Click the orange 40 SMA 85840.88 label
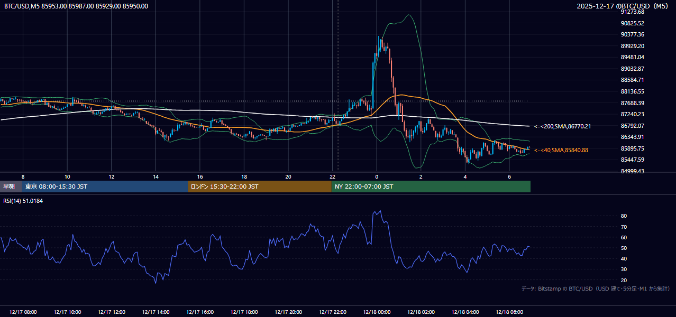This screenshot has width=676, height=317. 561,150
